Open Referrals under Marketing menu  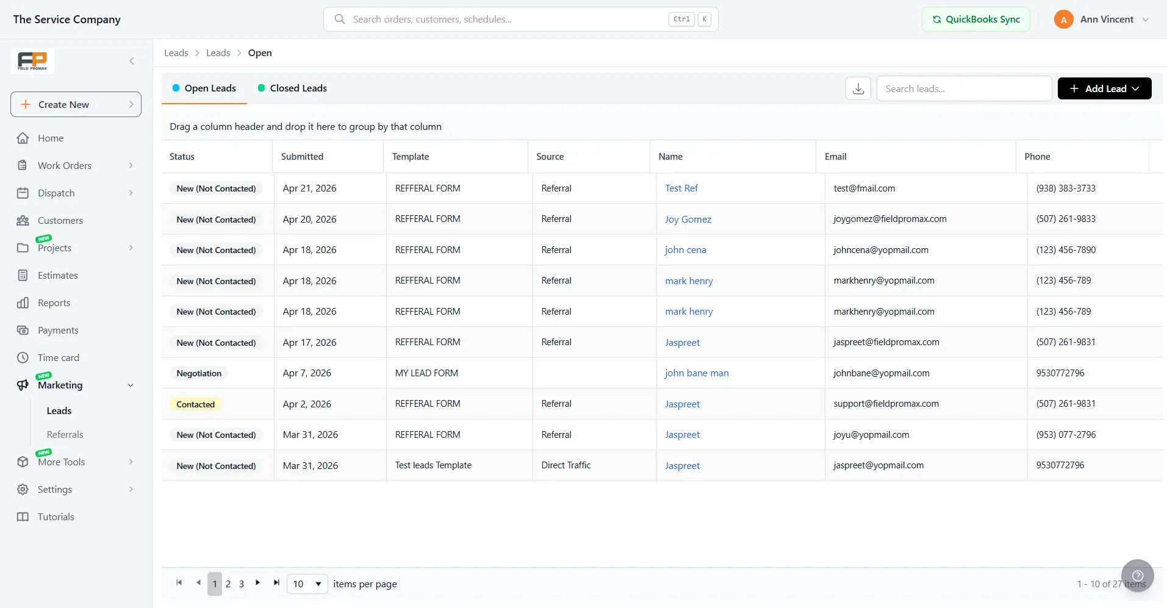65,435
